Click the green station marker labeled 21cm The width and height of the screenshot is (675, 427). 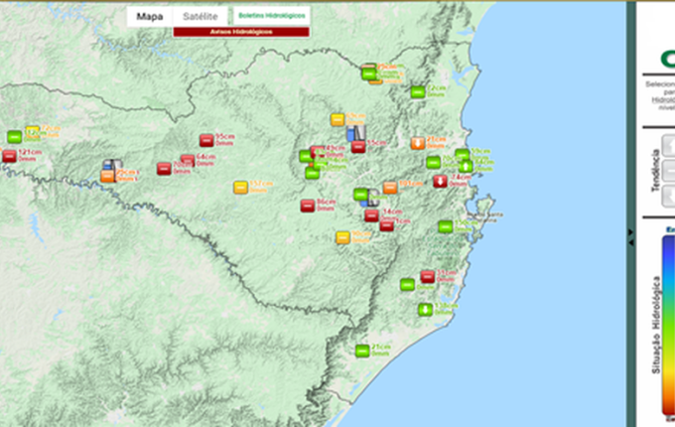point(362,351)
